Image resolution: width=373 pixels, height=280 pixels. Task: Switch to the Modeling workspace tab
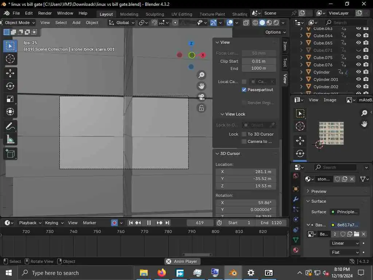[x=129, y=14]
